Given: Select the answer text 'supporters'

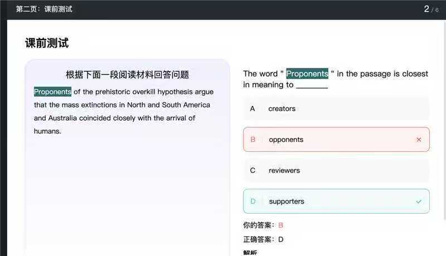Looking at the screenshot, I should click(x=287, y=201).
